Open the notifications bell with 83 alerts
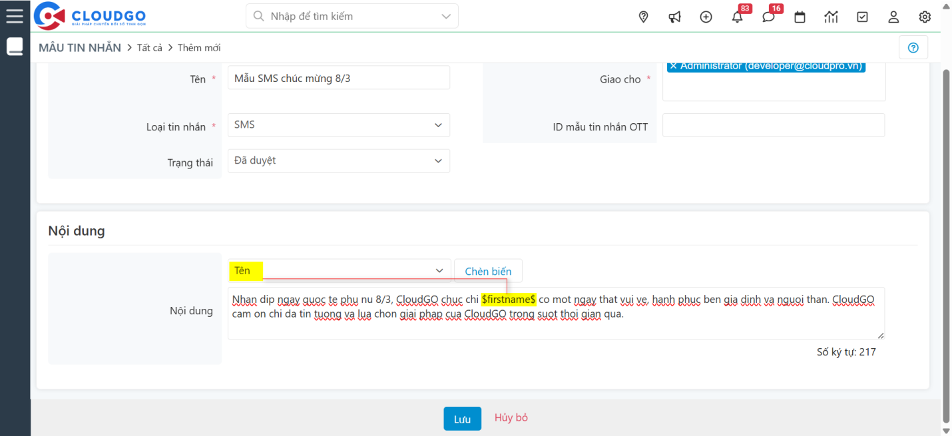 [737, 17]
